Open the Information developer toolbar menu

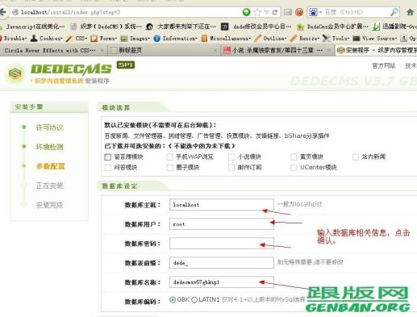tap(175, 39)
